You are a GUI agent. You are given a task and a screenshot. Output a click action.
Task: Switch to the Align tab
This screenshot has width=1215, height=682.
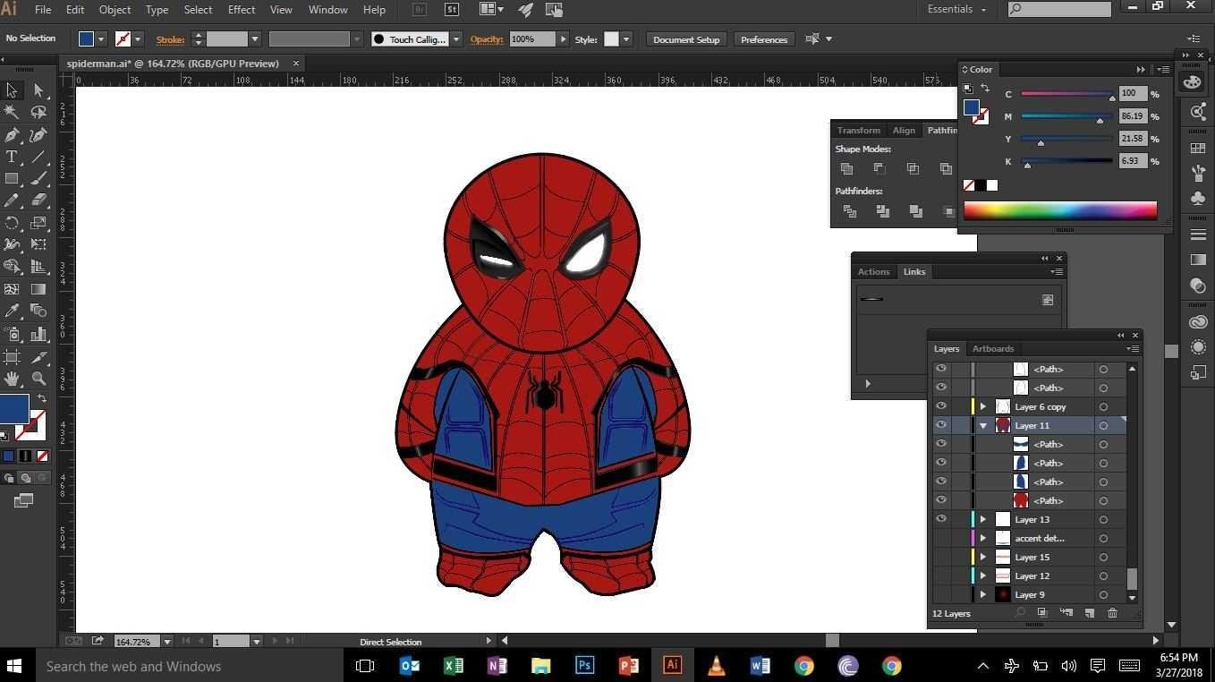click(904, 130)
